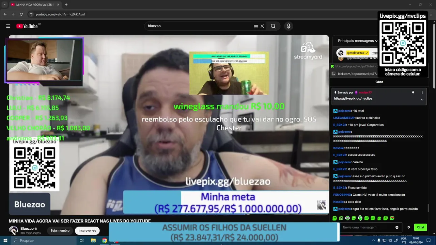Select username pejozero saying -10 total
This screenshot has width=436, height=245.
[x=344, y=111]
